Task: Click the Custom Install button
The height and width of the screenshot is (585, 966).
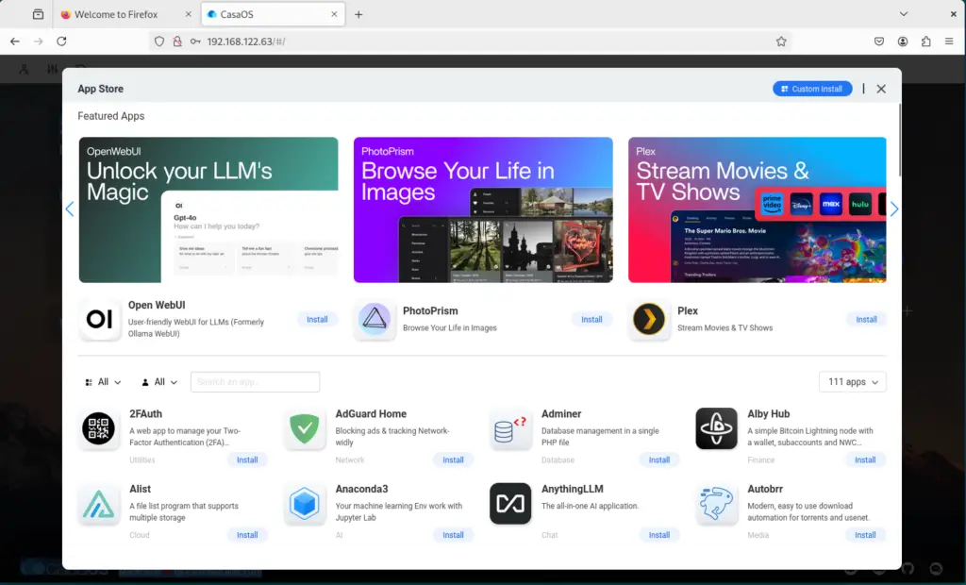Action: click(811, 89)
